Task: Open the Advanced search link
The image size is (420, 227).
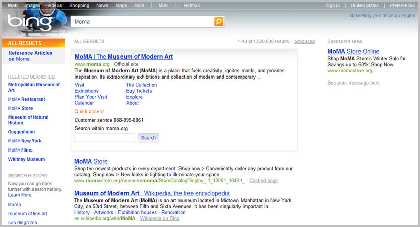Action: pos(304,42)
